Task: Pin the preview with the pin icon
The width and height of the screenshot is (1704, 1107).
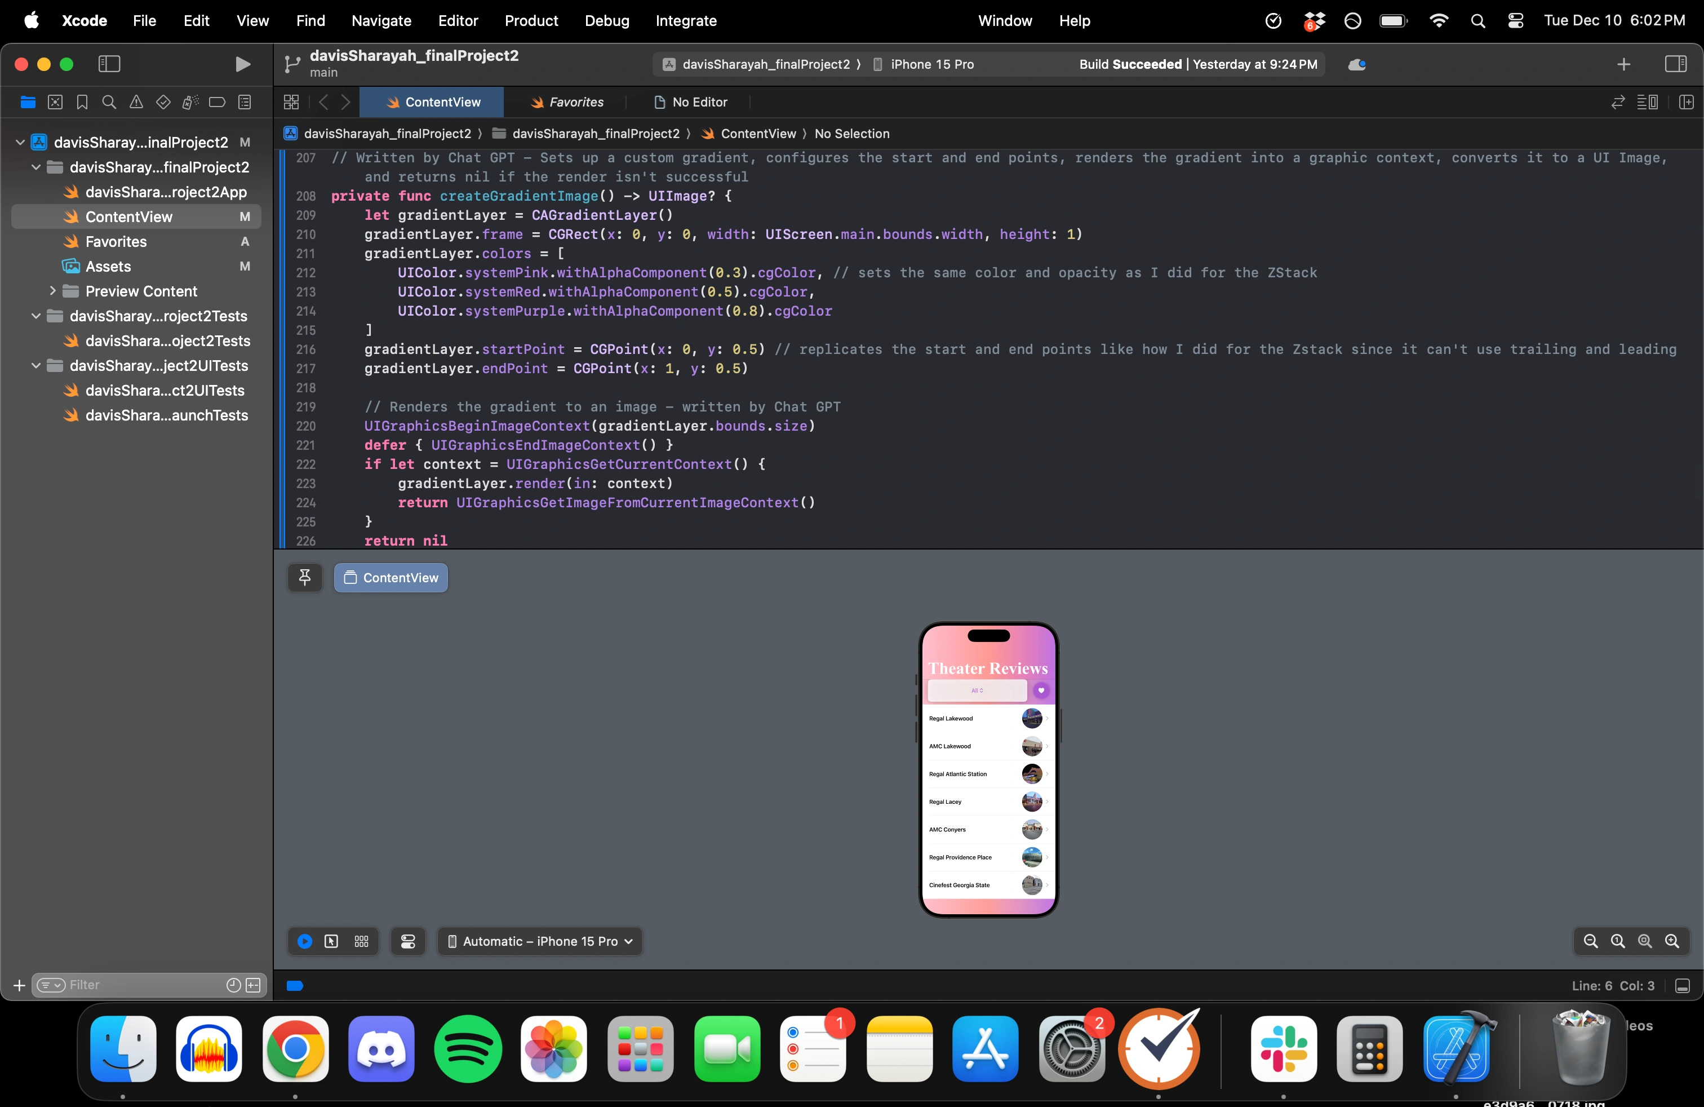Action: point(305,578)
